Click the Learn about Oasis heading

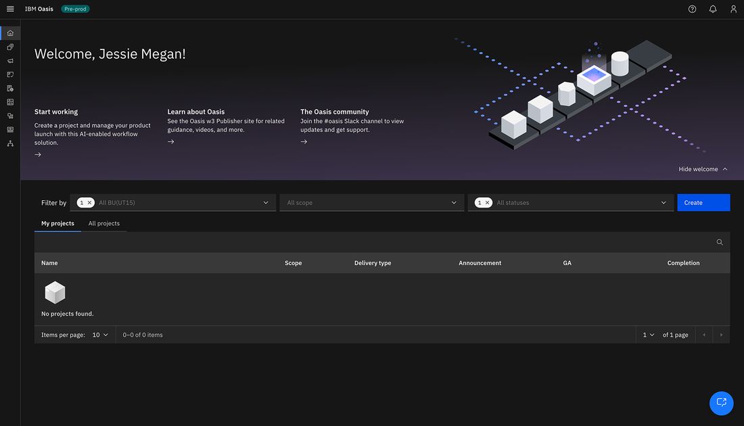(196, 112)
